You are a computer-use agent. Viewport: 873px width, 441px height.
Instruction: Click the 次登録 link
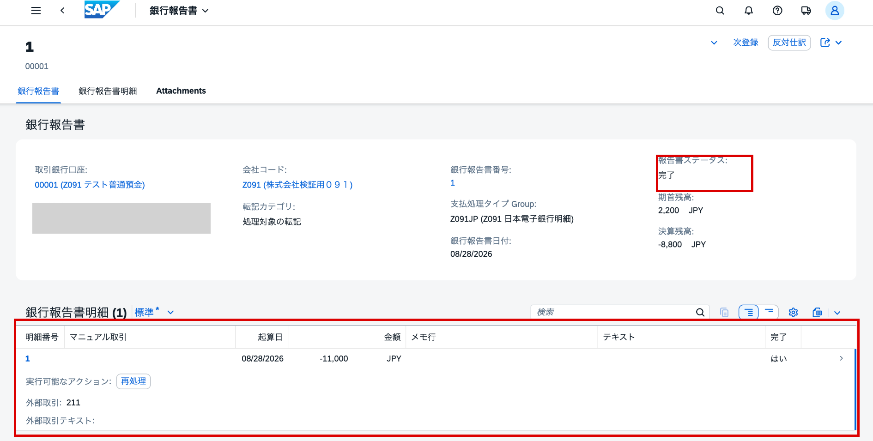746,42
